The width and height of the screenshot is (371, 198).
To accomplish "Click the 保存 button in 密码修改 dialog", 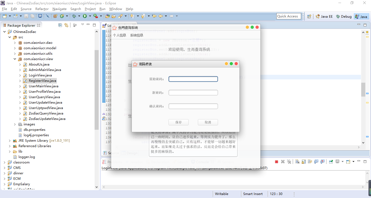I will pos(179,122).
